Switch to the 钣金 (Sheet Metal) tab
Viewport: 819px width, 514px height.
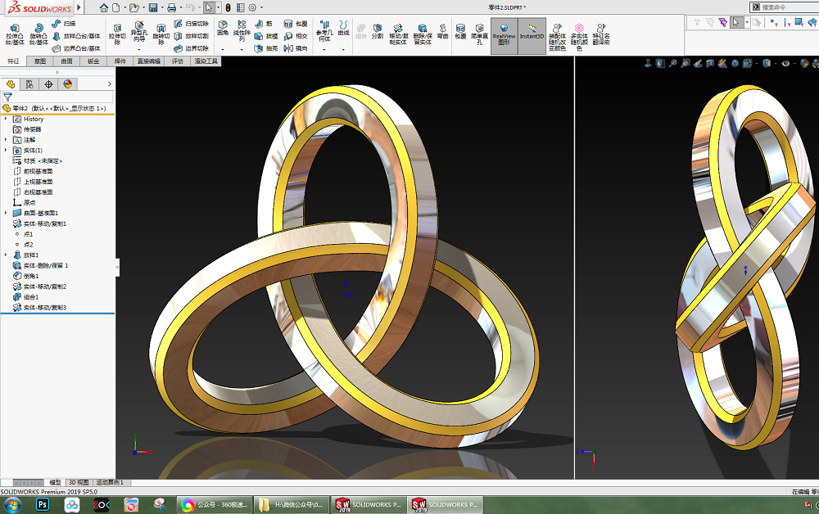(x=93, y=61)
